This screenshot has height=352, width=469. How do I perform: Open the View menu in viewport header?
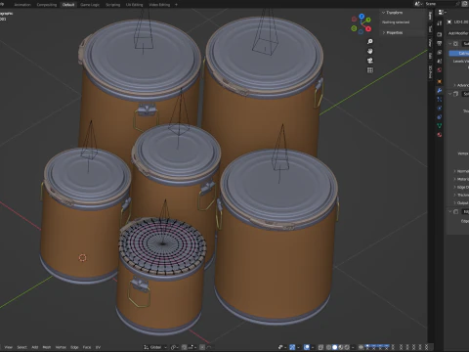(x=9, y=347)
